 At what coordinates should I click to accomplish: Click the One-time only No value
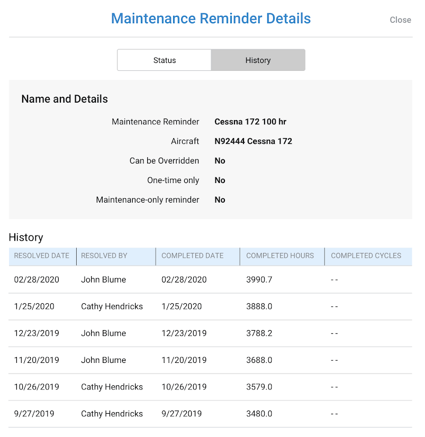point(220,180)
